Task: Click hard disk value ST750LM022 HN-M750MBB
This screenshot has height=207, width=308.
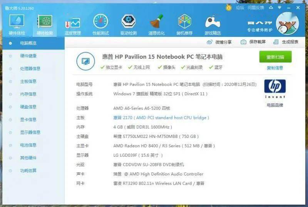Action: tap(156, 136)
